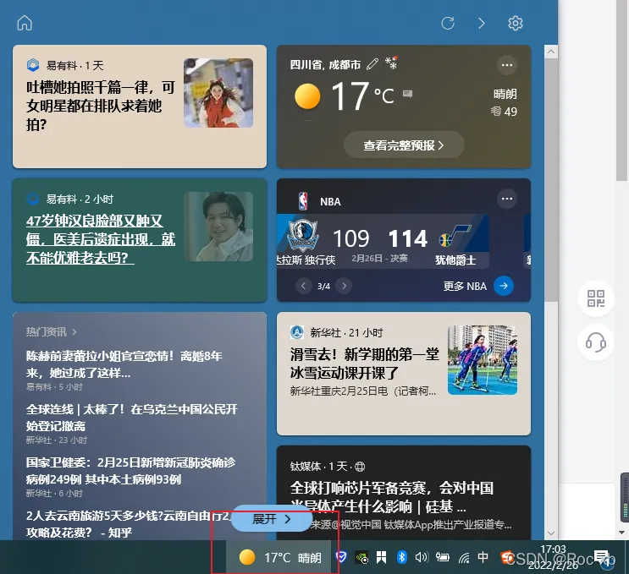Open the taskbar weather widget 17°C 晴朗
The width and height of the screenshot is (629, 574).
pos(279,557)
